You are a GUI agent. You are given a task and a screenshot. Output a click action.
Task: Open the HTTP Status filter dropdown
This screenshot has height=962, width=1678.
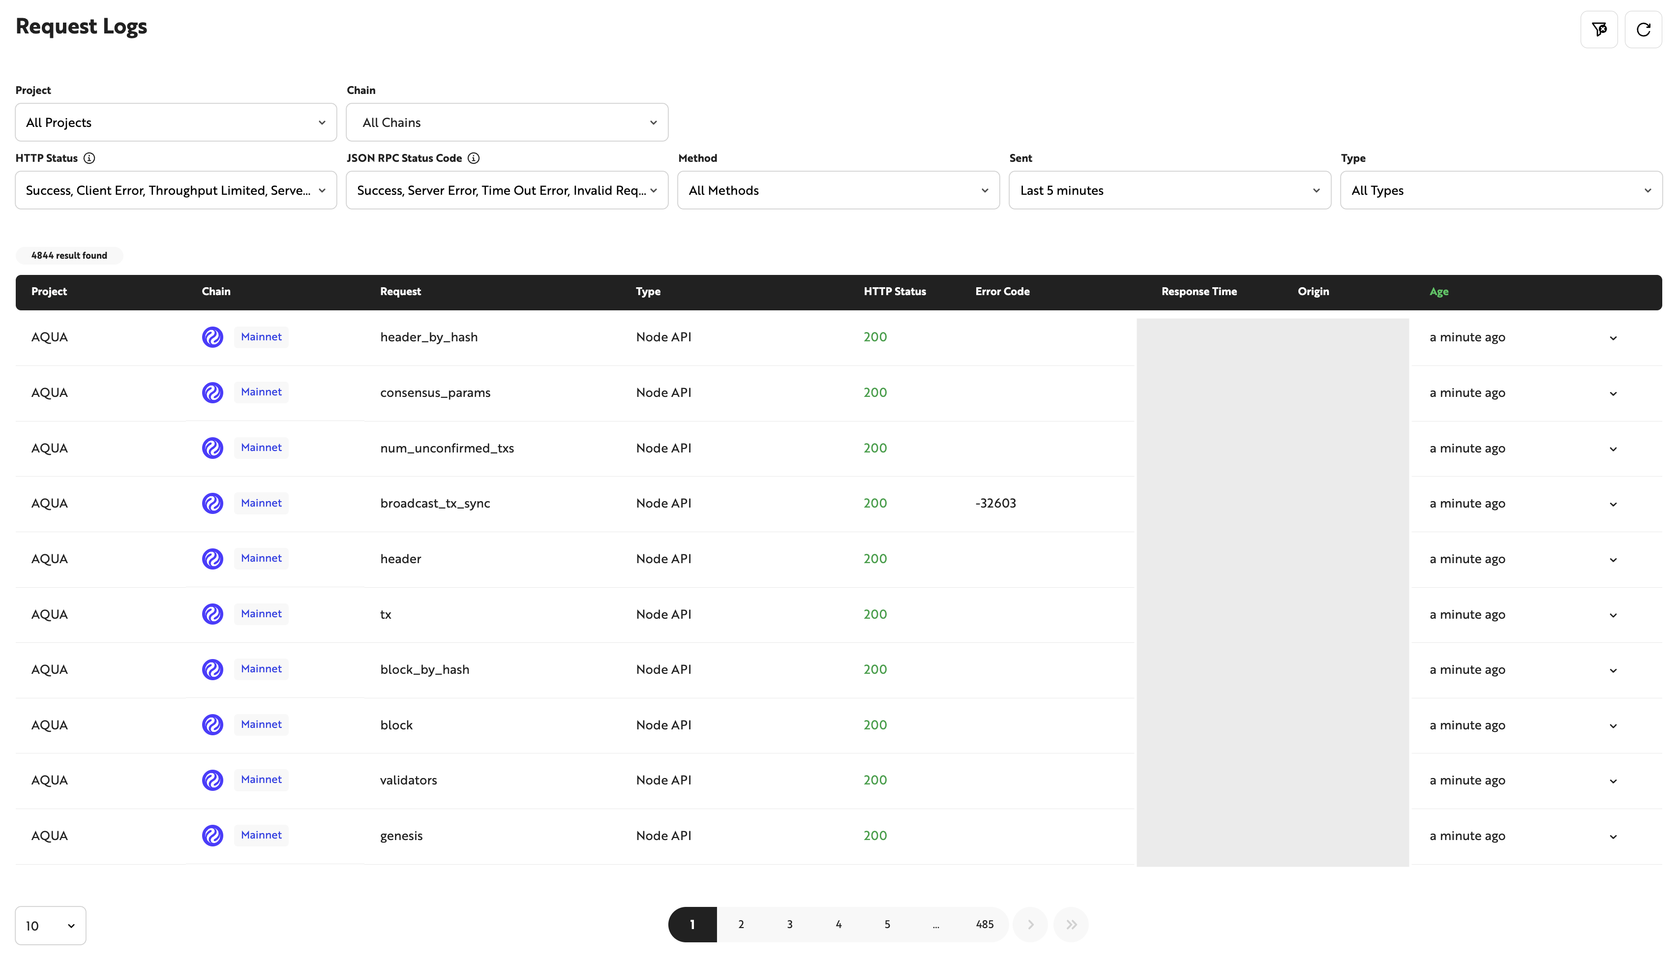176,190
